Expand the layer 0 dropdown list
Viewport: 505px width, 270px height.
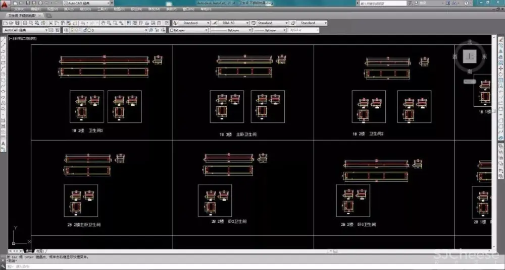(146, 30)
